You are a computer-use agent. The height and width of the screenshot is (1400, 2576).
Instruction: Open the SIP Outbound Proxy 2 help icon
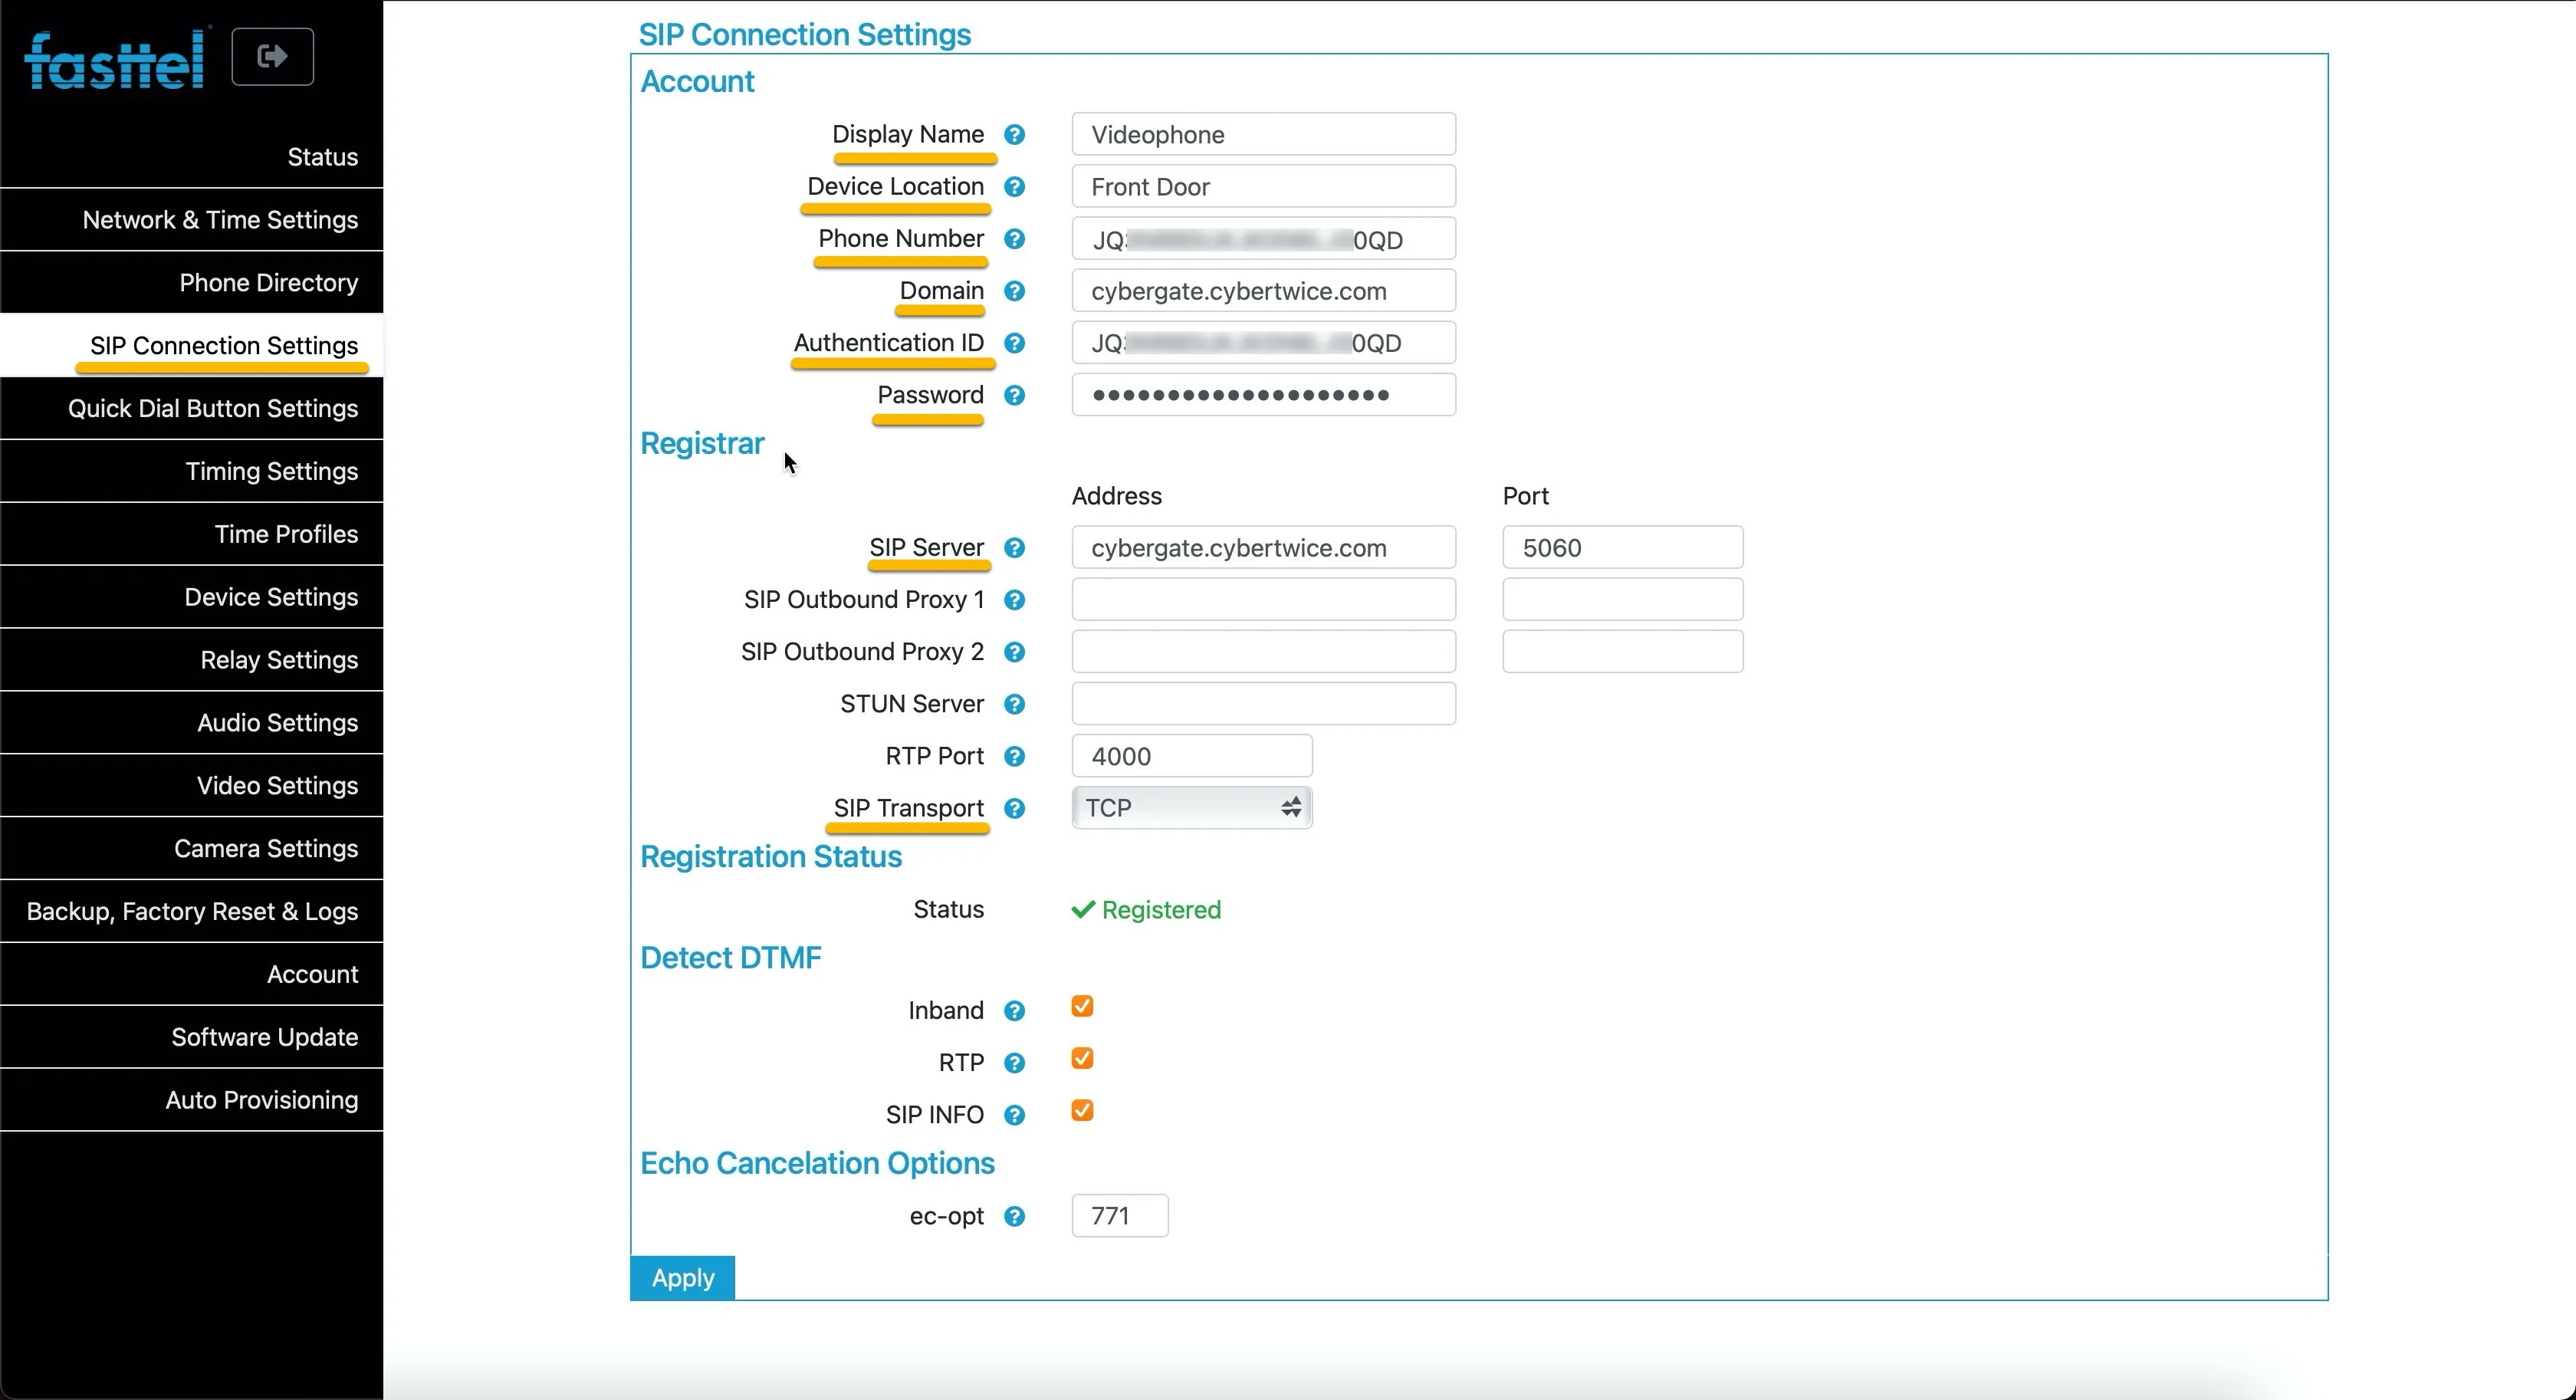1014,652
